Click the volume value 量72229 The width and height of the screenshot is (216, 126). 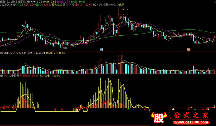pos(57,5)
